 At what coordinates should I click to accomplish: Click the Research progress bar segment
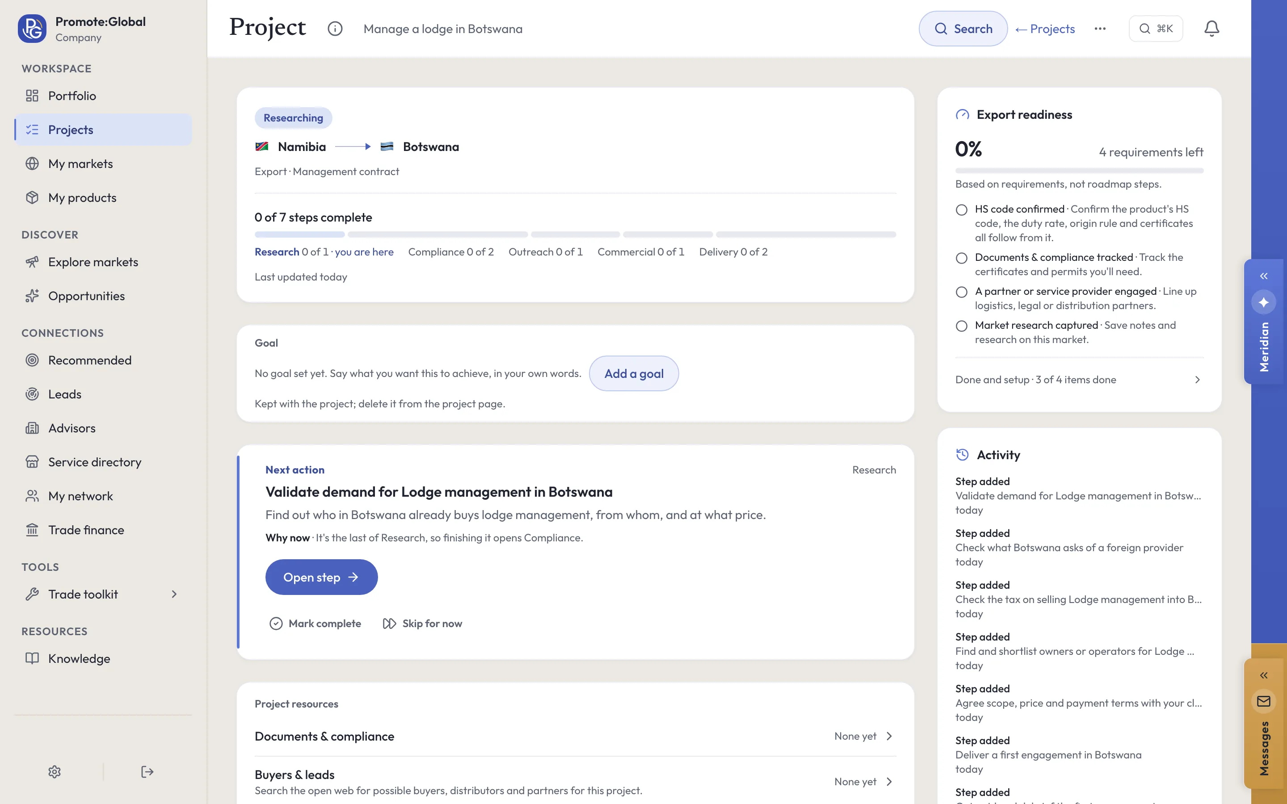tap(300, 234)
